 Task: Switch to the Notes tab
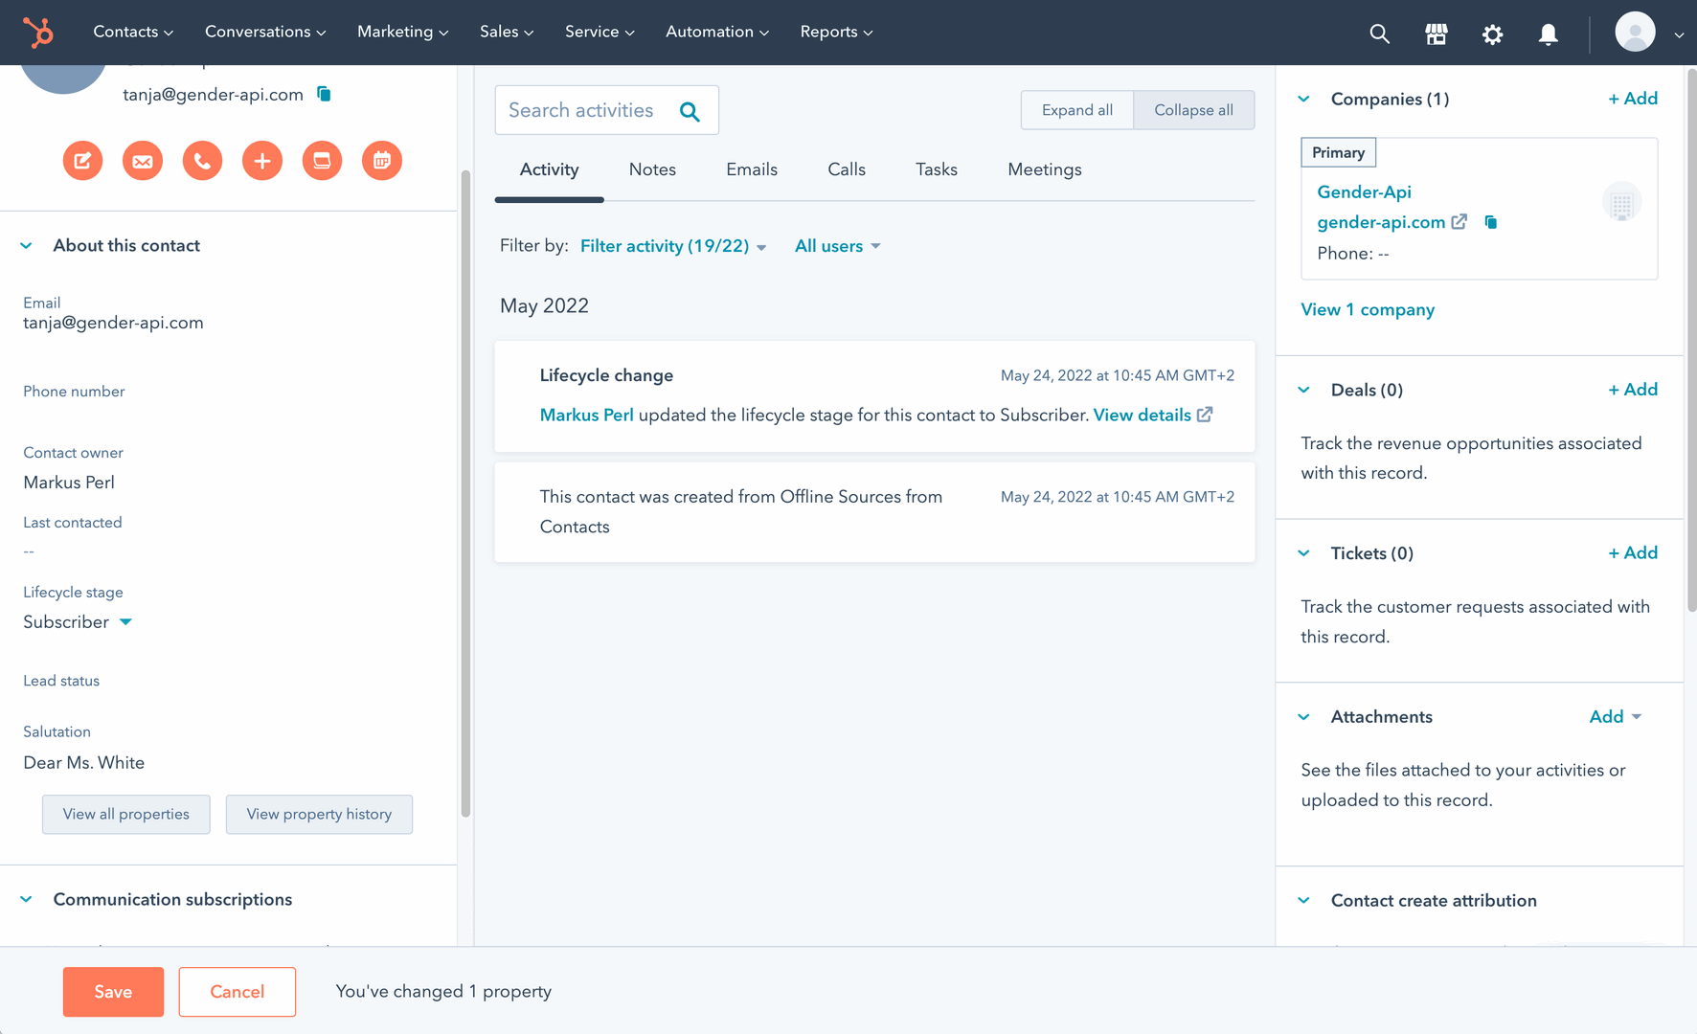coord(652,169)
